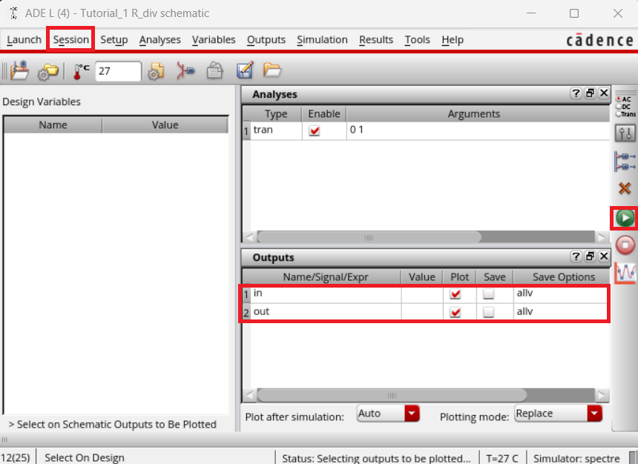Open the Help menu
The image size is (638, 464).
click(x=453, y=40)
